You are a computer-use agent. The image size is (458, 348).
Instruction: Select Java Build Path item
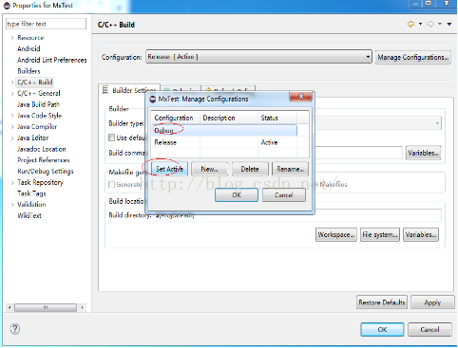(x=39, y=104)
